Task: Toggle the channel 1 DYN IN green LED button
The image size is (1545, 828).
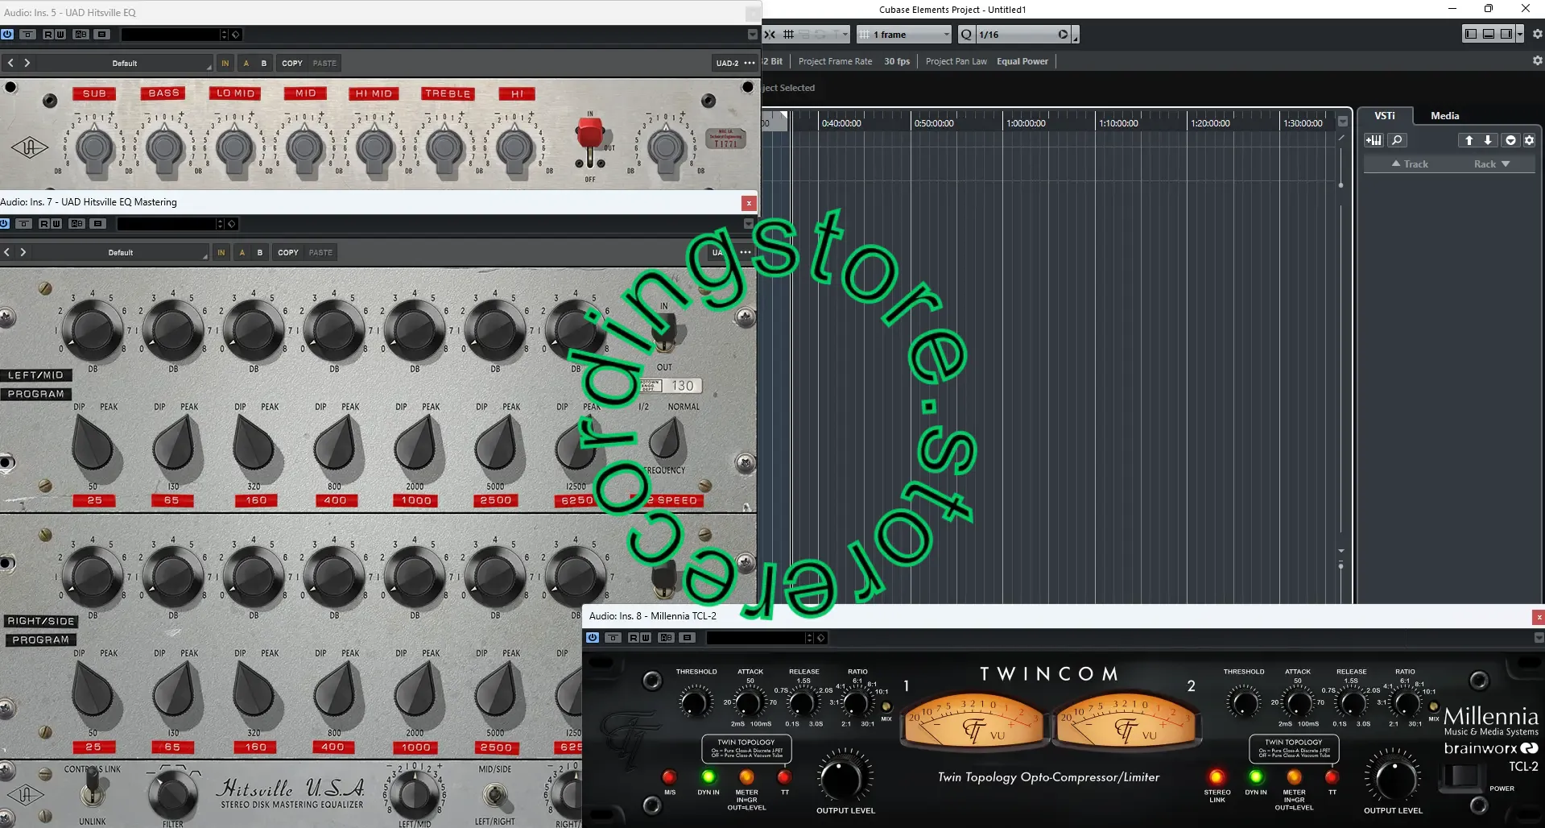Action: pyautogui.click(x=708, y=777)
